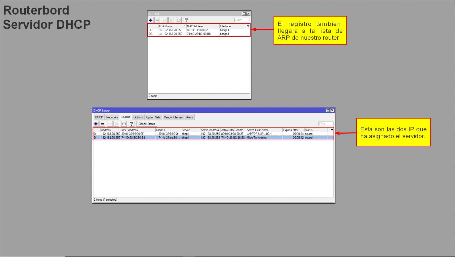Viewport: 455px width, 257px height.
Task: Click the Find field in DHCP Server
Action: click(325, 124)
